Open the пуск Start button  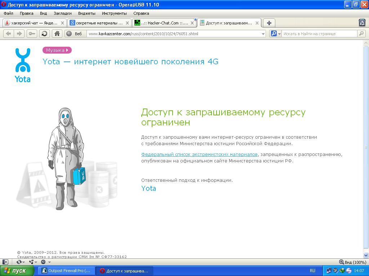(17, 271)
